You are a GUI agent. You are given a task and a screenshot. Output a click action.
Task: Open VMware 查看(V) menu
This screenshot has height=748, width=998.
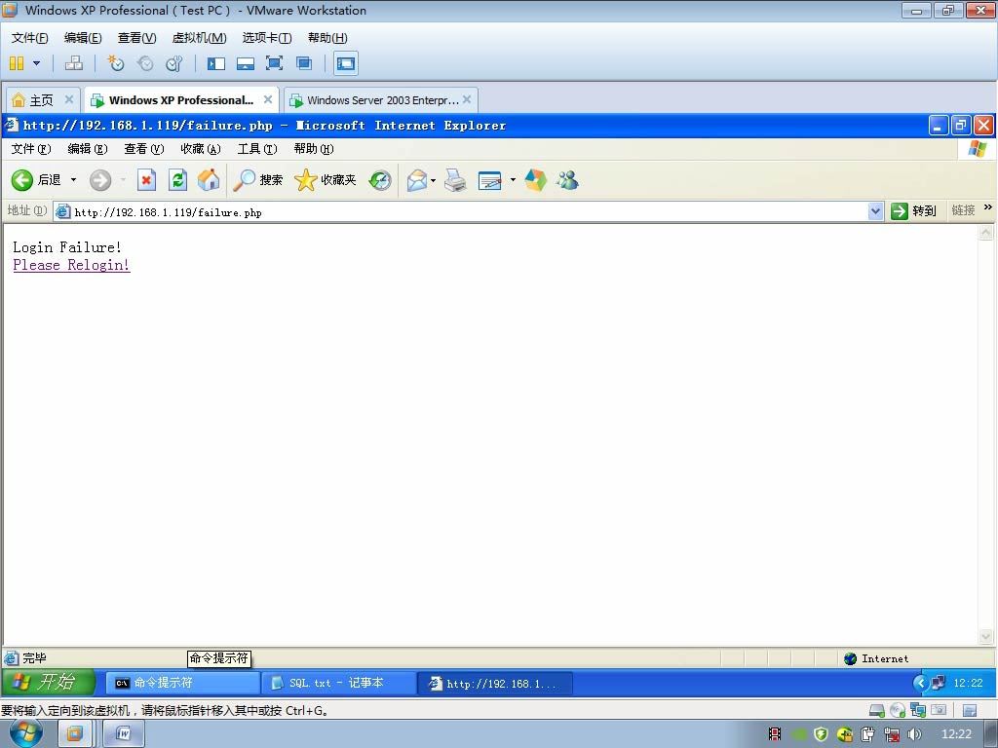click(x=136, y=38)
